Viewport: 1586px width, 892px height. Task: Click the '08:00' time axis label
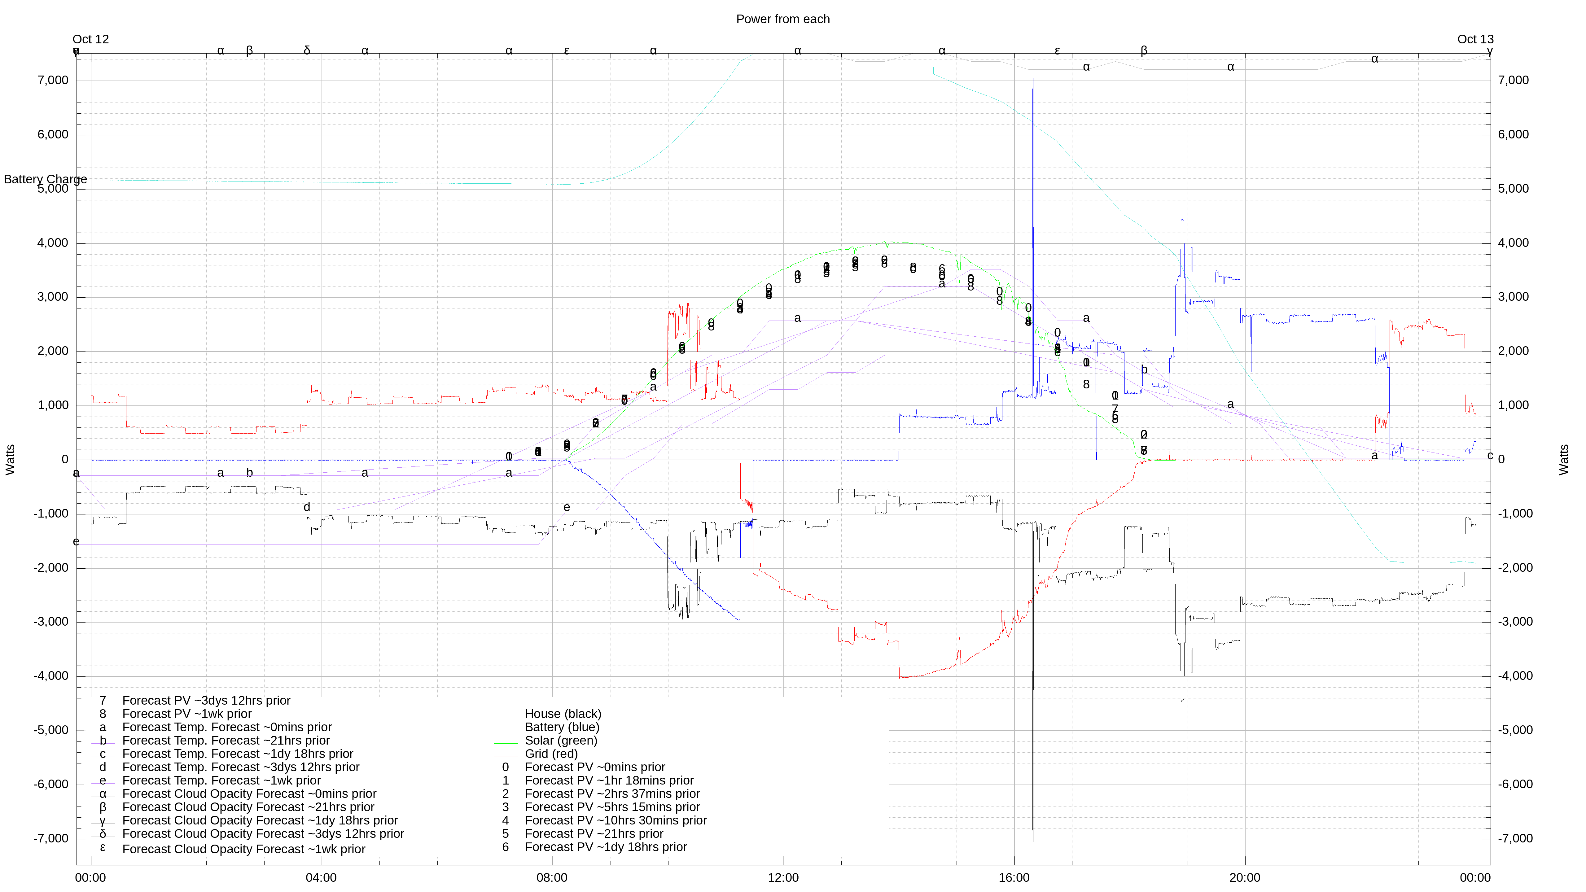552,878
